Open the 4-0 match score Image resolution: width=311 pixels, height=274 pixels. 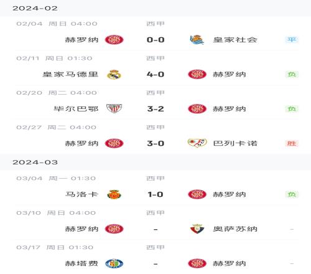[155, 74]
